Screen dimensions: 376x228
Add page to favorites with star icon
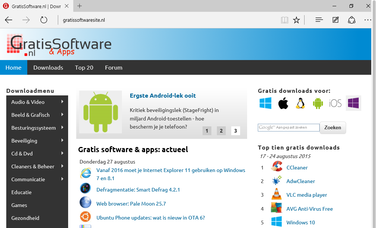pyautogui.click(x=296, y=20)
